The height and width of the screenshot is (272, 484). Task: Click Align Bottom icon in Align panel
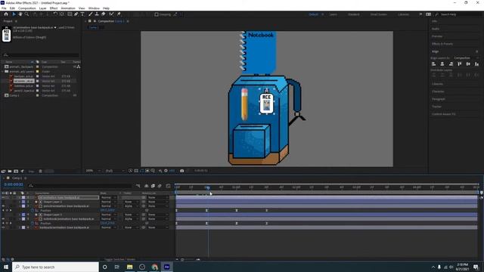coord(477,63)
